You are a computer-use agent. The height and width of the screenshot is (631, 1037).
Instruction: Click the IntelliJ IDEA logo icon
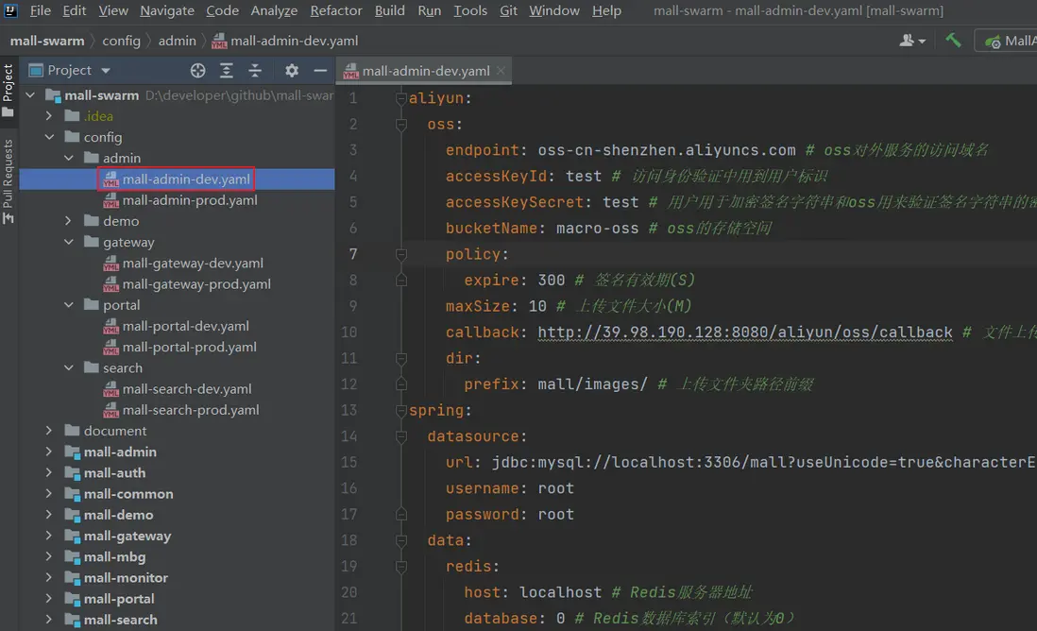(x=11, y=11)
